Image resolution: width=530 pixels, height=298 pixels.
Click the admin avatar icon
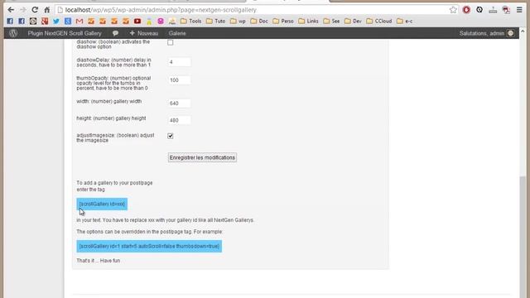(x=511, y=33)
